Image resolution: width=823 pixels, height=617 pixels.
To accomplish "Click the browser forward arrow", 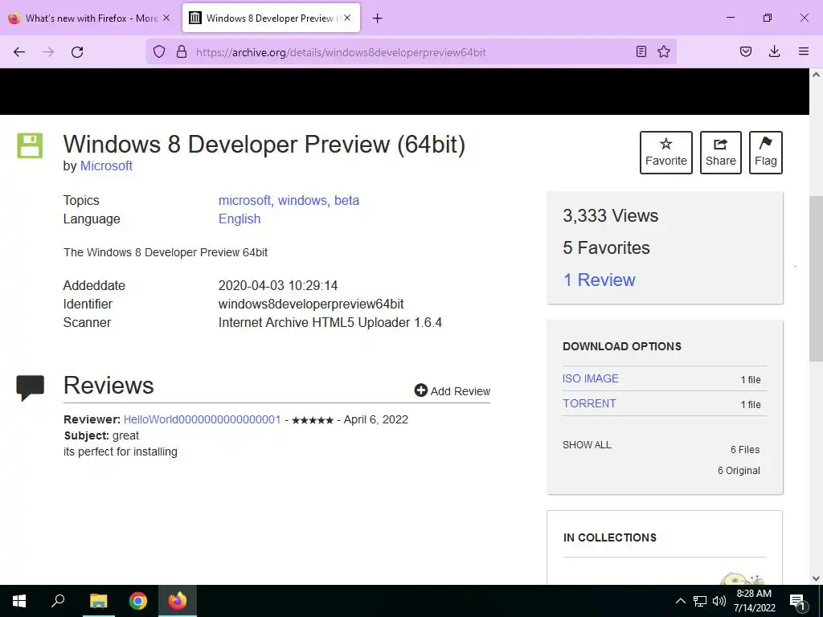I will click(48, 51).
